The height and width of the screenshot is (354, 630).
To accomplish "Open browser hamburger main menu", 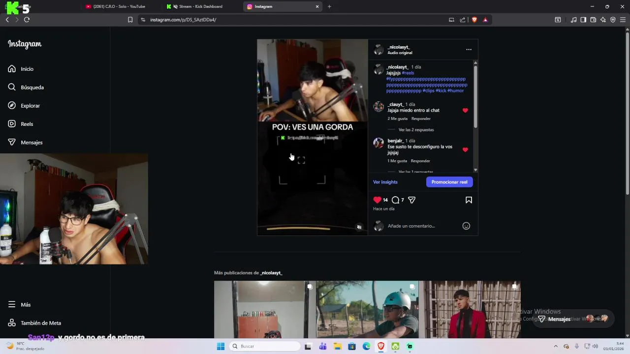I will coord(623,20).
